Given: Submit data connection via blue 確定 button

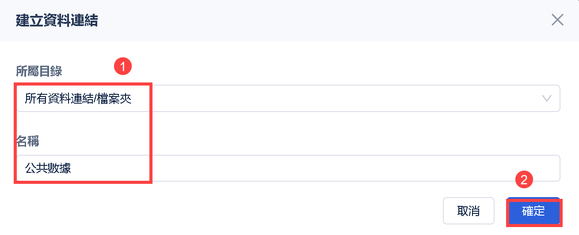Looking at the screenshot, I should click(533, 211).
